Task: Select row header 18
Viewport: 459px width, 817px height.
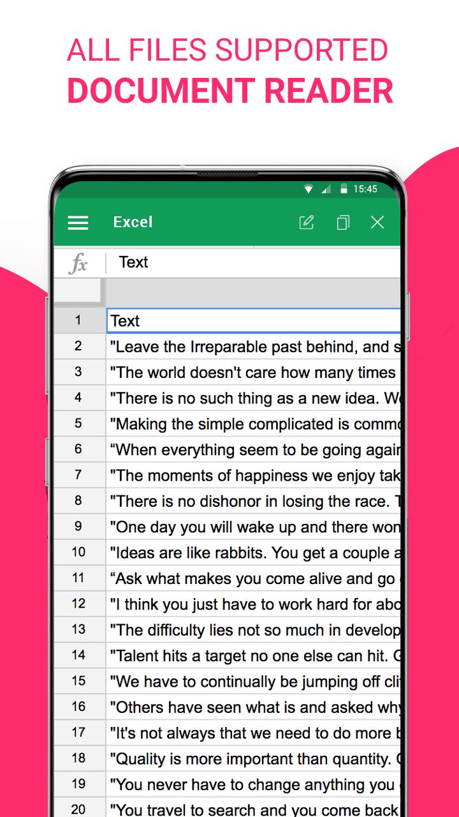Action: point(79,758)
